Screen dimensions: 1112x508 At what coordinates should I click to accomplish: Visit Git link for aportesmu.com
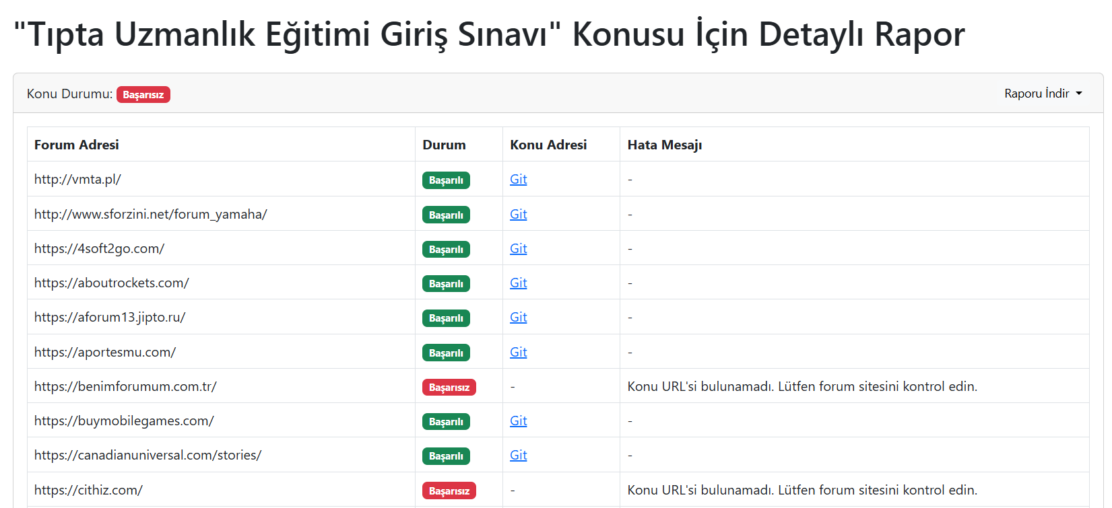tap(518, 353)
